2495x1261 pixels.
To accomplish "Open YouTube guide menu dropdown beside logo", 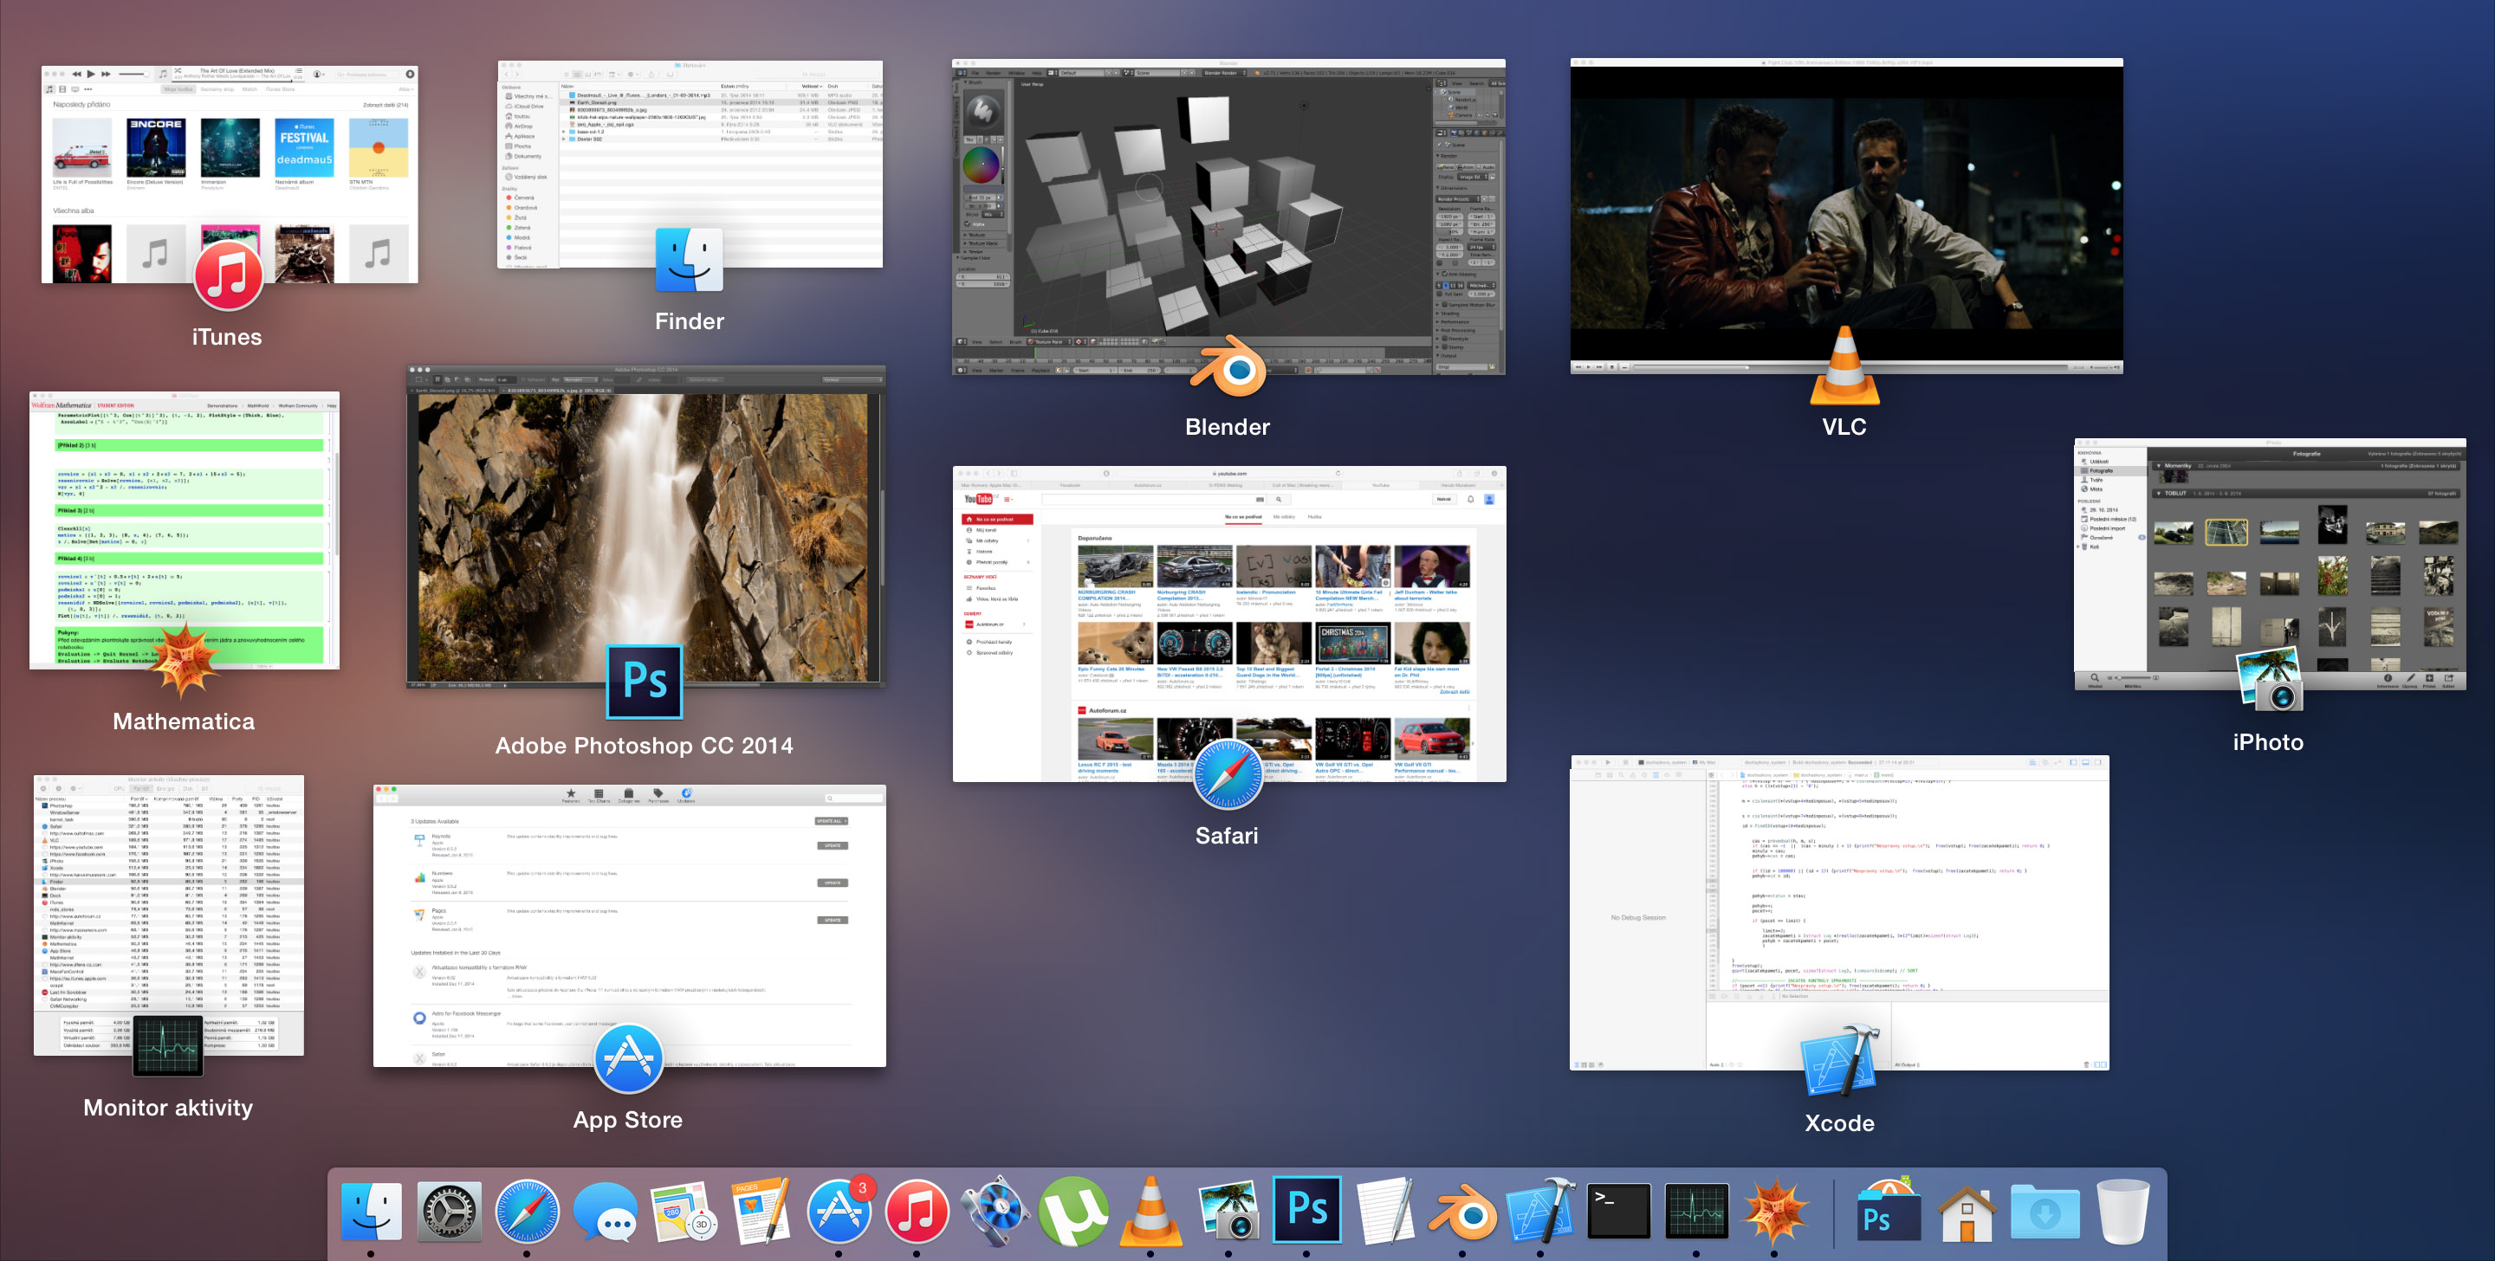I will (1008, 500).
